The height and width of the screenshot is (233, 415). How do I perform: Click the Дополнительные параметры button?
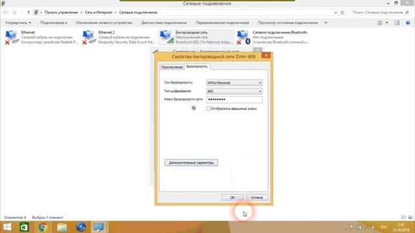(x=191, y=162)
